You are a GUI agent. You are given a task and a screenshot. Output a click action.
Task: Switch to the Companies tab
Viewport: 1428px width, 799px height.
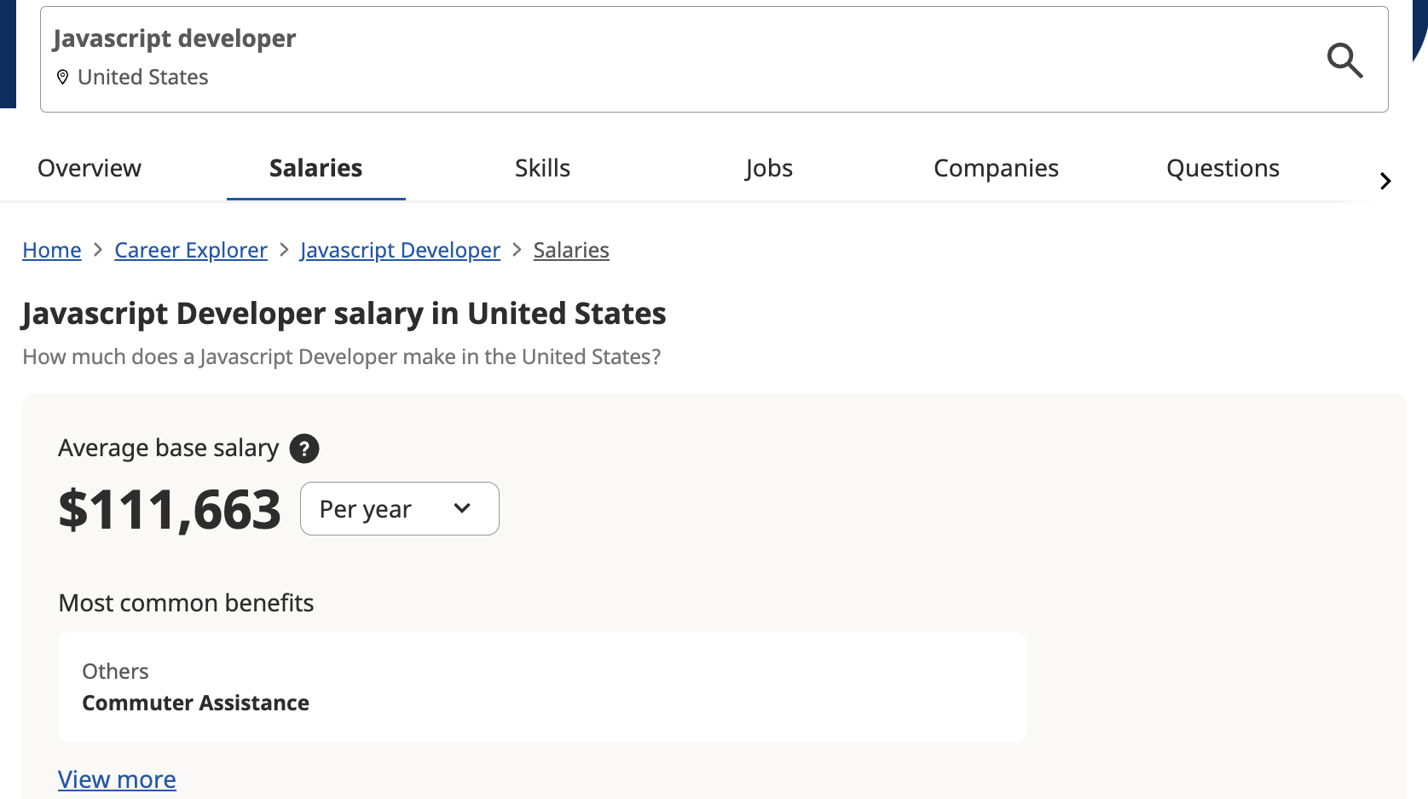(x=996, y=169)
